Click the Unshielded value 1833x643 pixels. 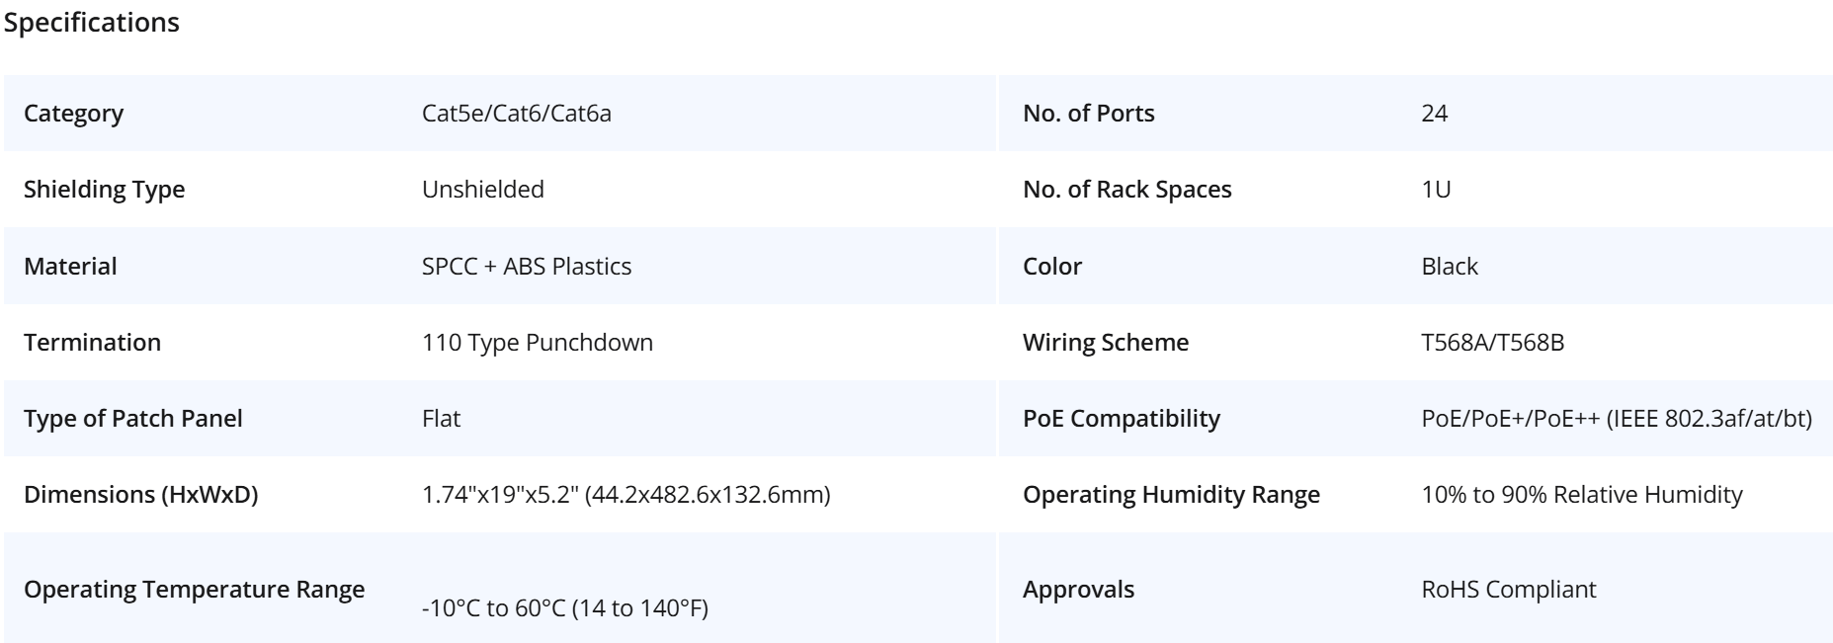coord(482,190)
